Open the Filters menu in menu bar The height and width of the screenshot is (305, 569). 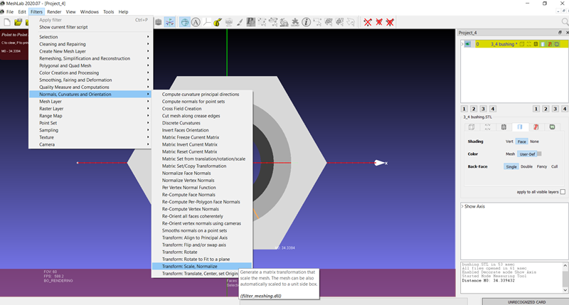coord(36,11)
